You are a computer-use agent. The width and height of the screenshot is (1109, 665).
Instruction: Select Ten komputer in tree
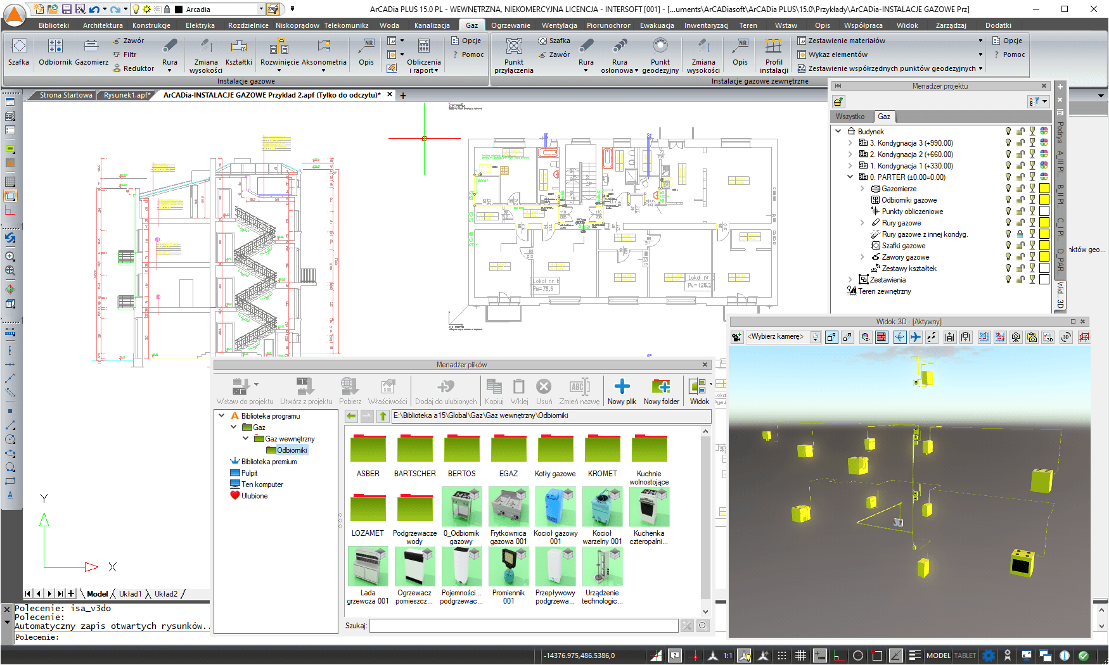[x=257, y=484]
